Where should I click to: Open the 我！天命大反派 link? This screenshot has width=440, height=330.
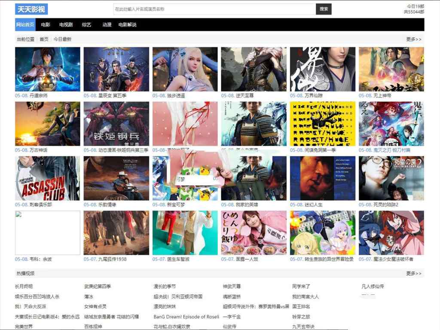point(31,306)
